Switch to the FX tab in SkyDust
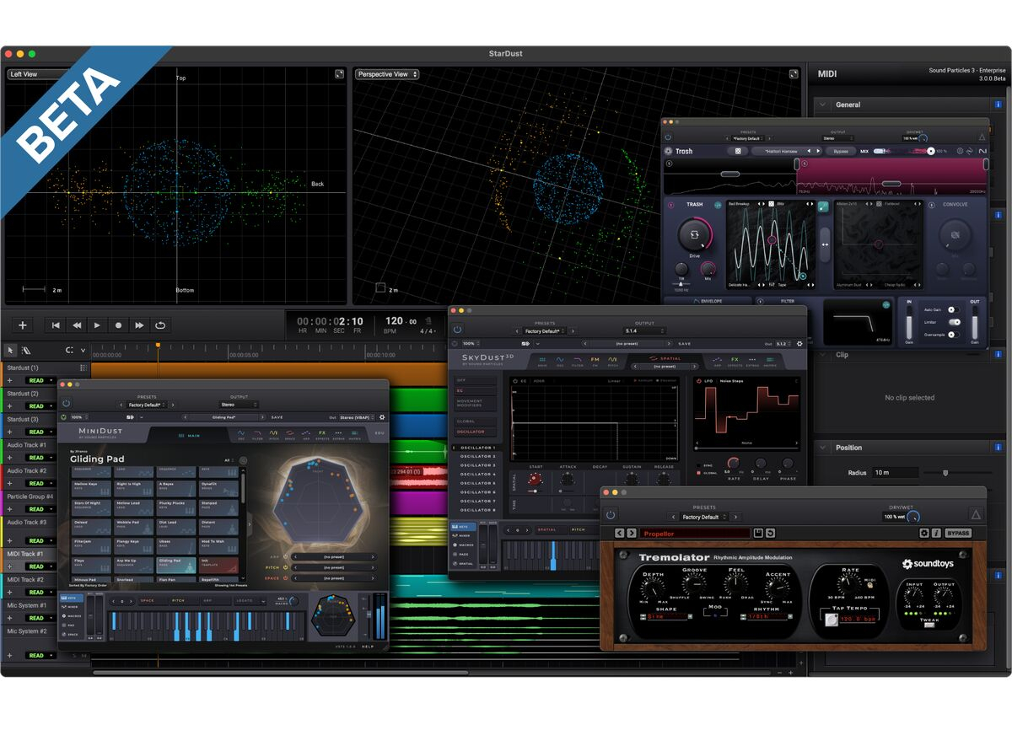Viewport: 1012px width, 730px height. point(735,361)
